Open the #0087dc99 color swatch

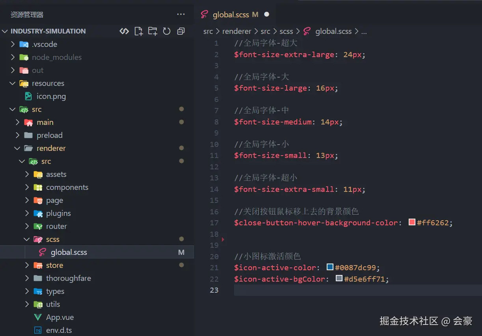(330, 267)
